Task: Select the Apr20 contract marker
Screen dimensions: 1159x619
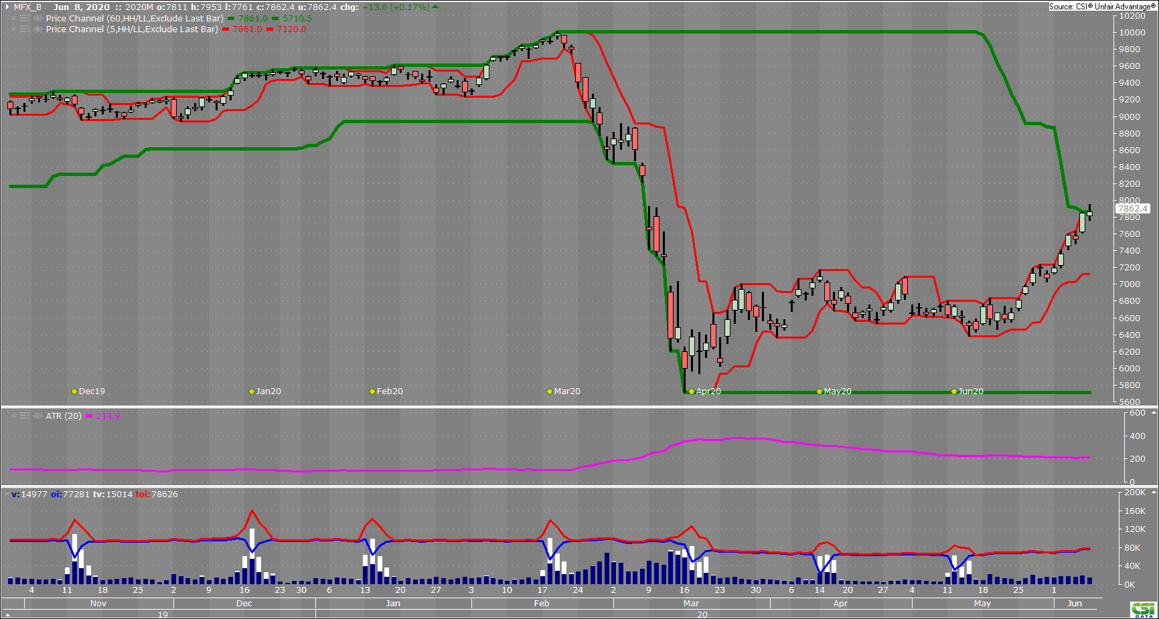Action: (x=692, y=391)
